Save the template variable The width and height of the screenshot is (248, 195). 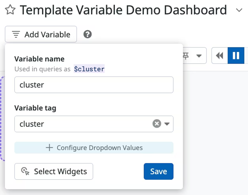(x=158, y=171)
